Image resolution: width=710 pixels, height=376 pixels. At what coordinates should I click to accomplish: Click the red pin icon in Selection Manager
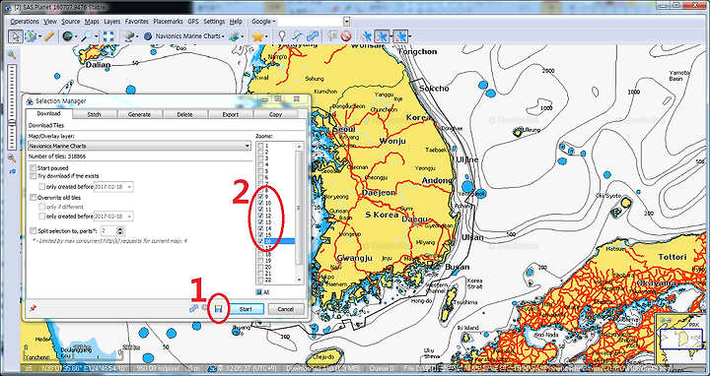tap(33, 309)
